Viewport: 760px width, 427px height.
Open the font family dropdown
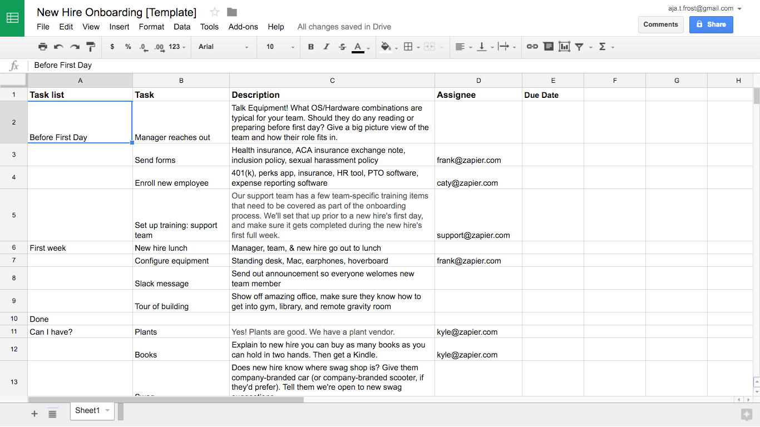click(223, 47)
